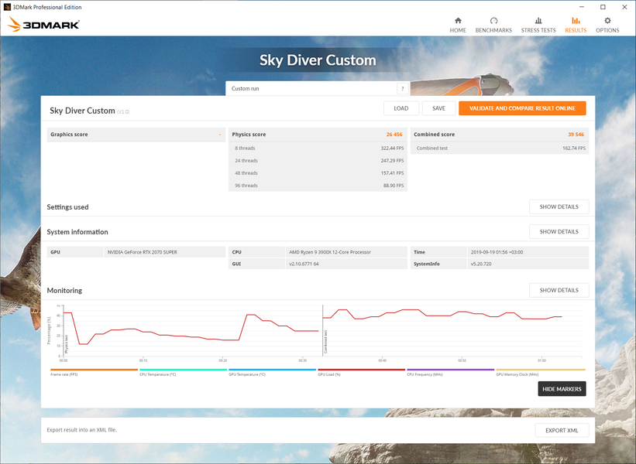
Task: Minimize the 3DMark window
Action: coord(582,7)
